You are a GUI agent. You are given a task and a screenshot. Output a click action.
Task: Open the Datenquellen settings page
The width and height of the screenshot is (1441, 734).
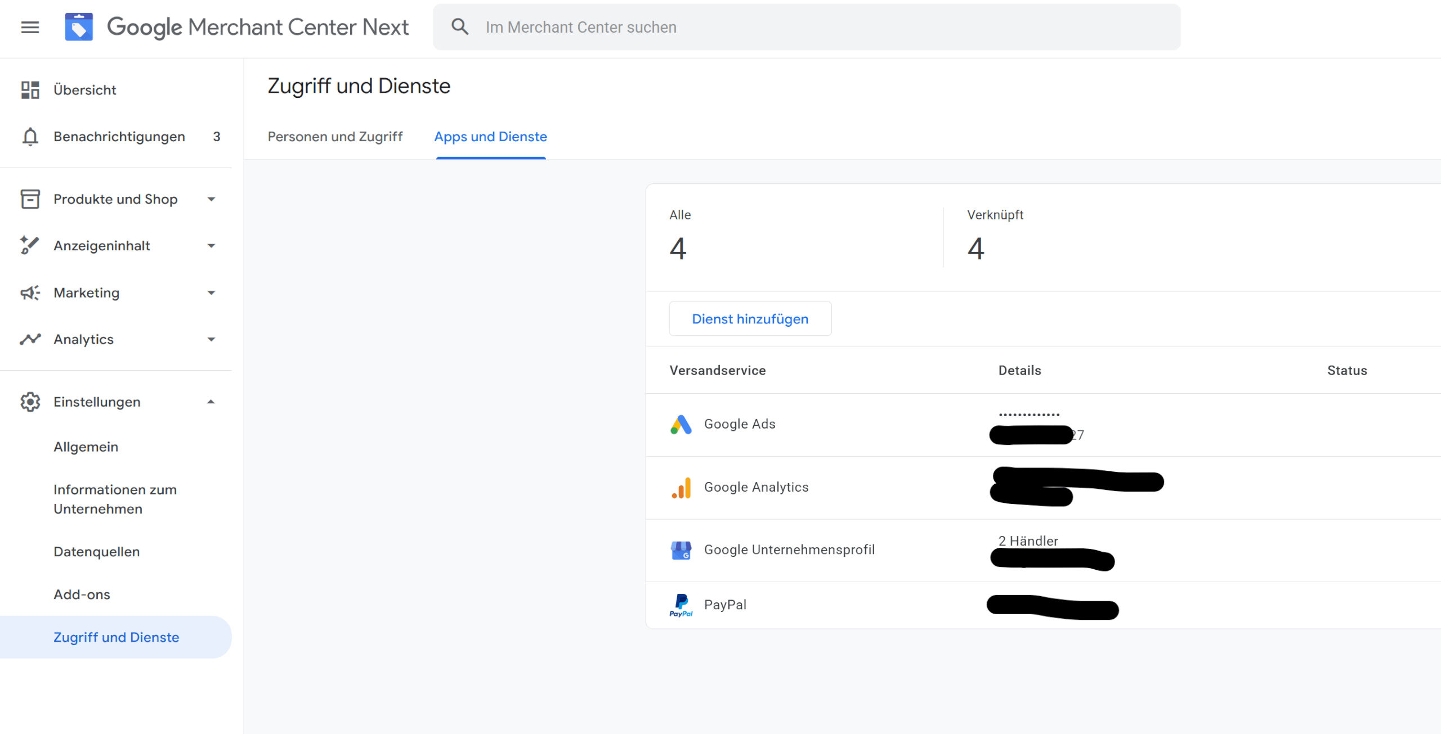[96, 551]
